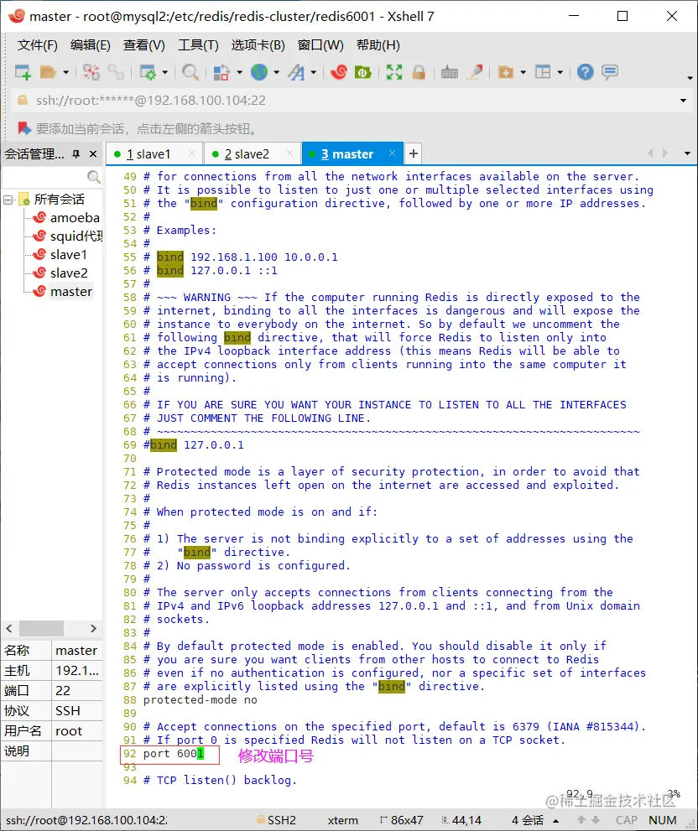
Task: Expand the Font dropdown arrow
Action: [314, 72]
